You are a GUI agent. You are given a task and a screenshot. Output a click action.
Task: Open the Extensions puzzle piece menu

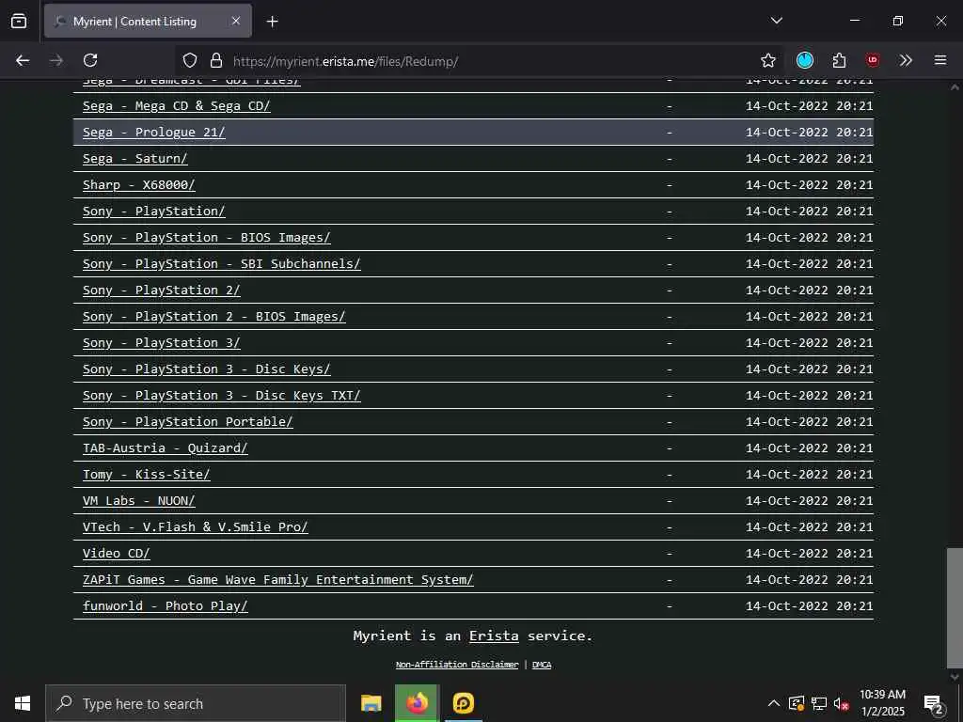[x=839, y=60]
